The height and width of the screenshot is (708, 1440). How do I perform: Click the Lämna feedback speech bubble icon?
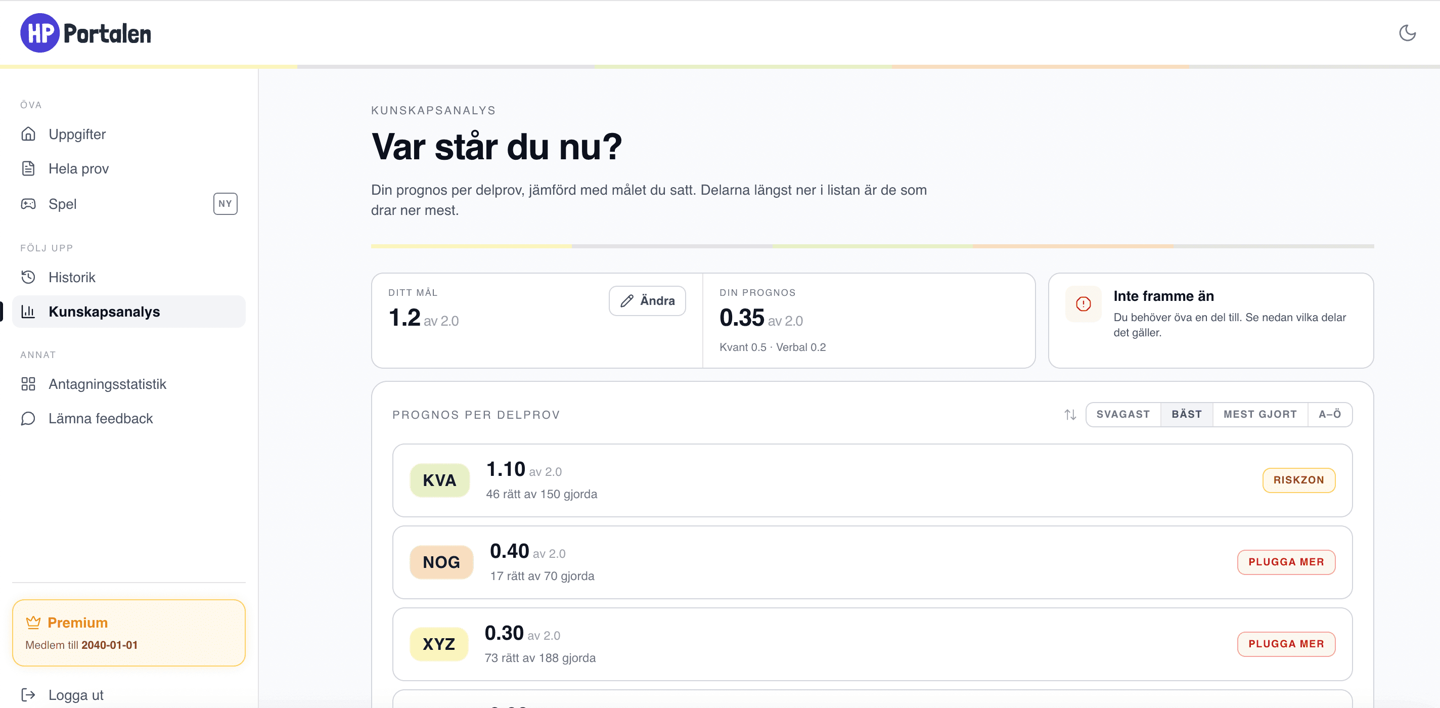(x=28, y=418)
